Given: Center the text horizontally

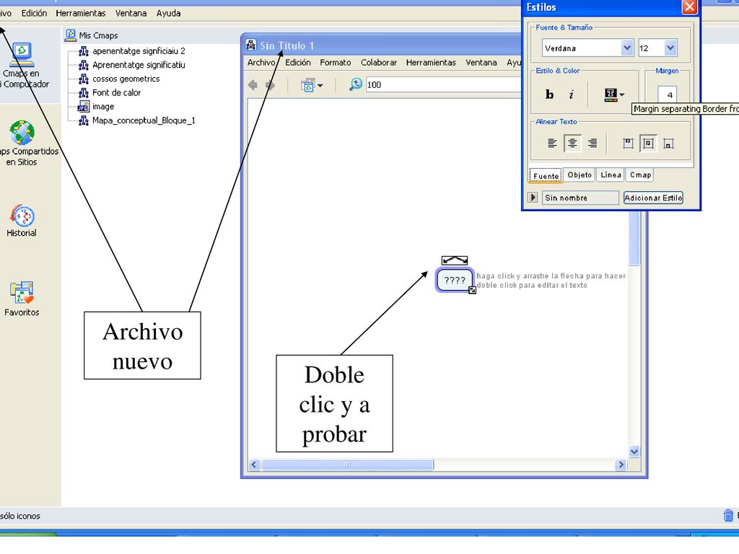Looking at the screenshot, I should click(x=572, y=144).
